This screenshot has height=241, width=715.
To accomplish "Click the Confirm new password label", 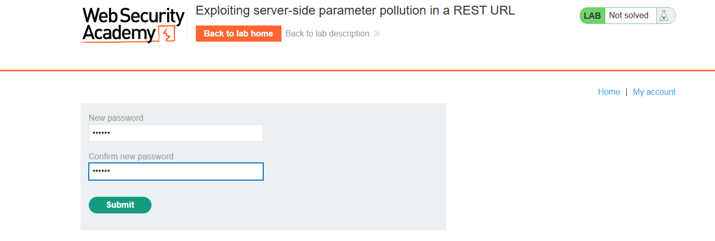I will [x=131, y=156].
